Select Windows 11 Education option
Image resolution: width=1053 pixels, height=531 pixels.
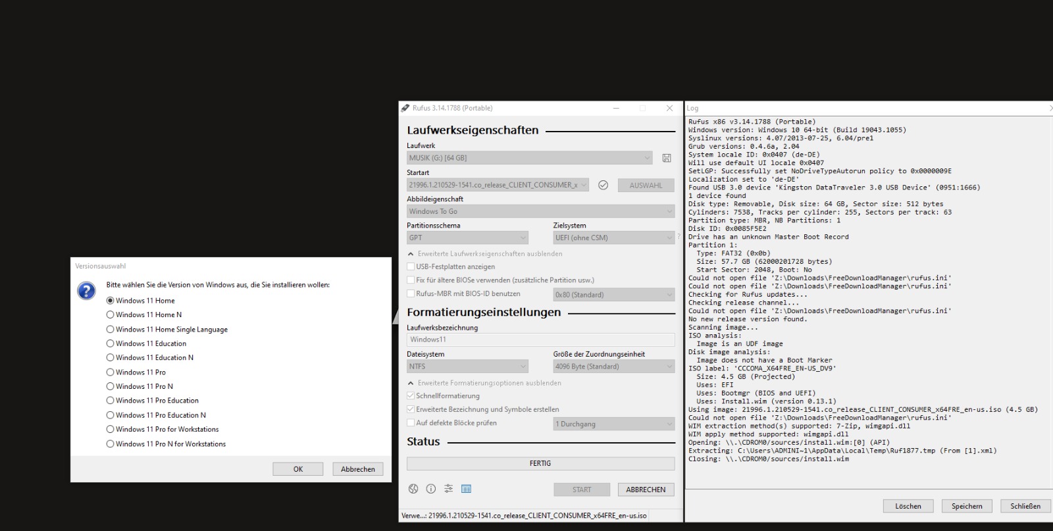pyautogui.click(x=146, y=343)
